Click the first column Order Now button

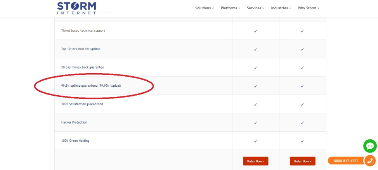[255, 161]
